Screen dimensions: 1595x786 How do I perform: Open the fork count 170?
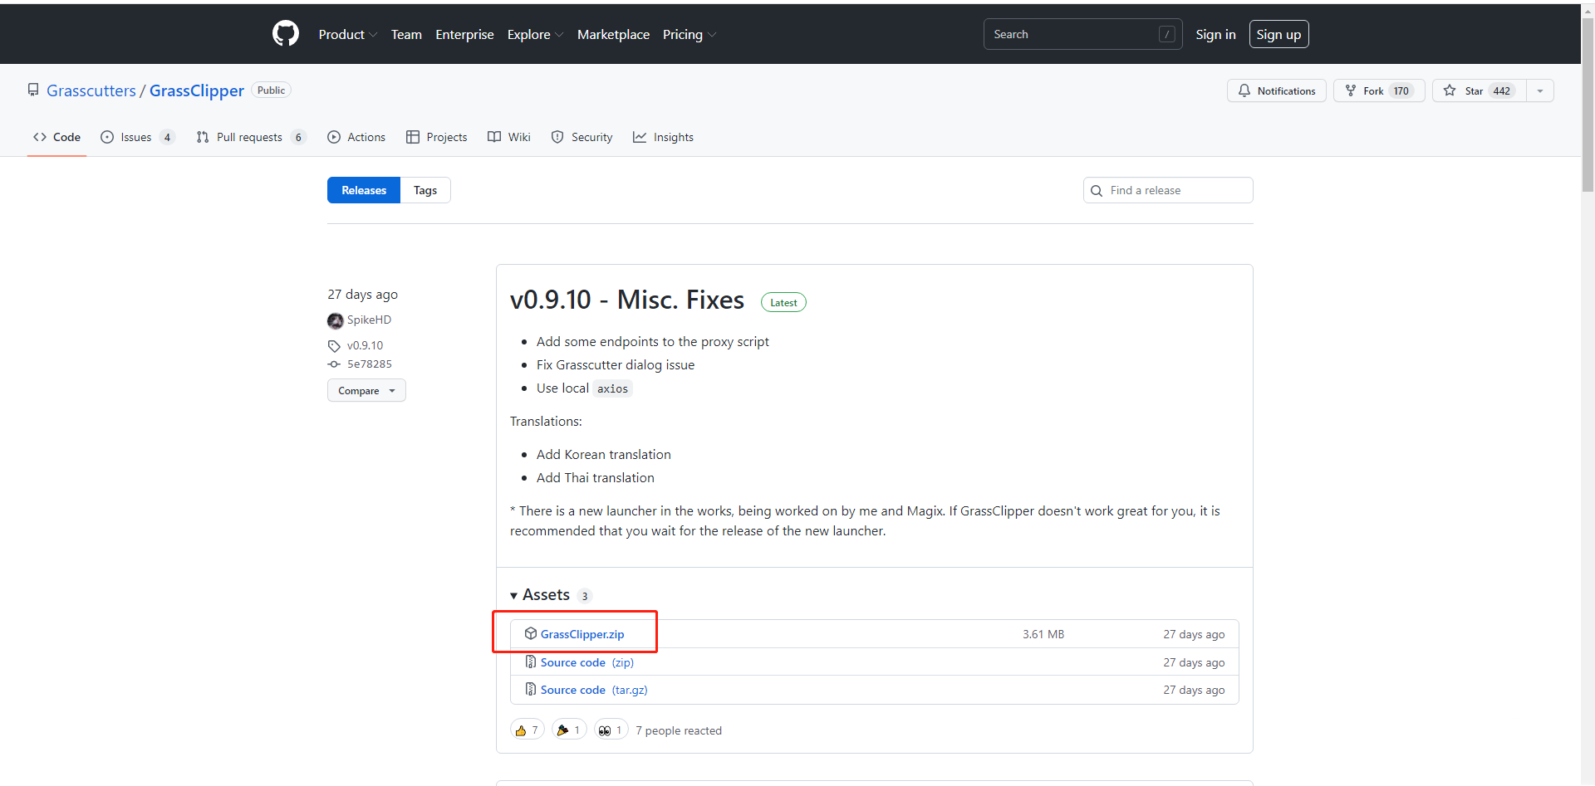pyautogui.click(x=1401, y=90)
